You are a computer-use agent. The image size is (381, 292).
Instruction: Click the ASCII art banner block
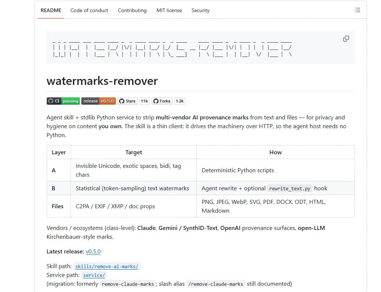click(201, 47)
